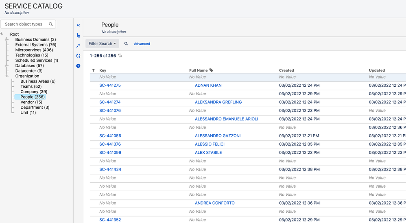Image resolution: width=406 pixels, height=223 pixels.
Task: Sort by the Full Name column header
Action: tap(199, 70)
